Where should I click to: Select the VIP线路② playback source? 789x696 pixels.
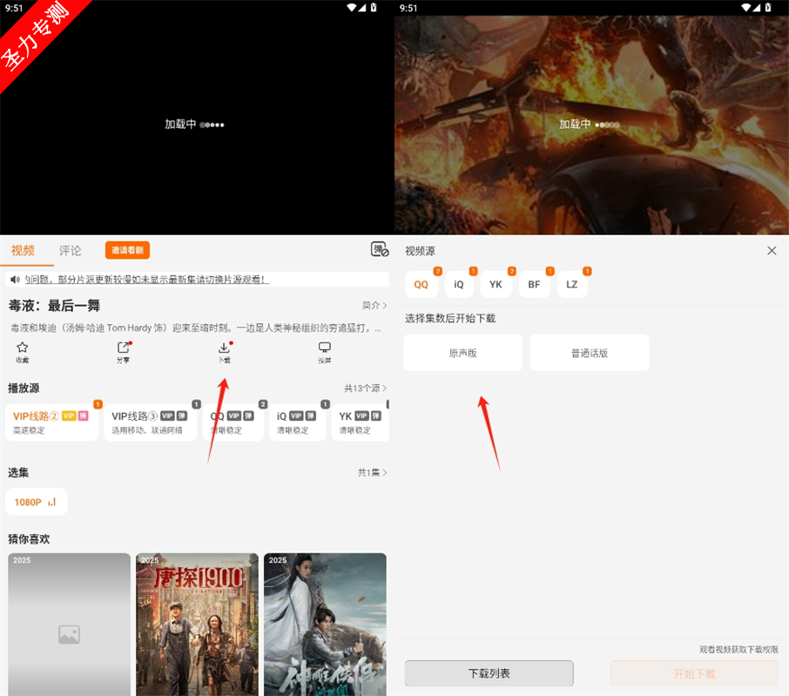point(52,422)
